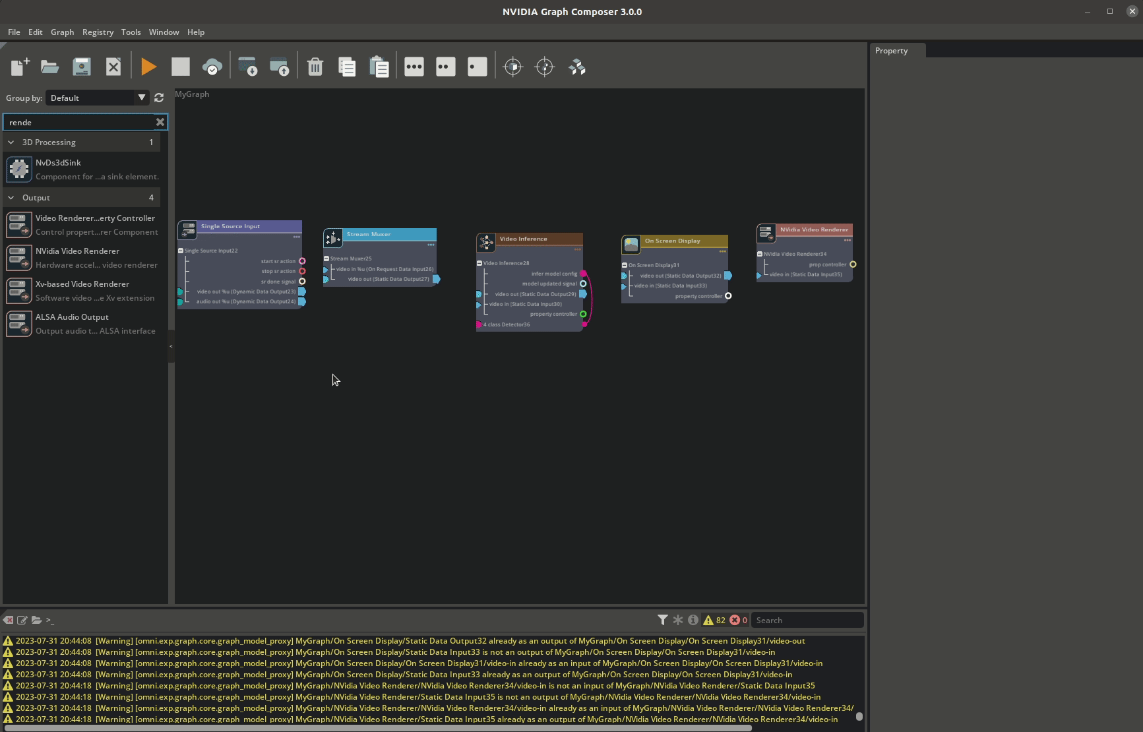Click the NVidia Video Renderer prop controller port

tap(853, 264)
